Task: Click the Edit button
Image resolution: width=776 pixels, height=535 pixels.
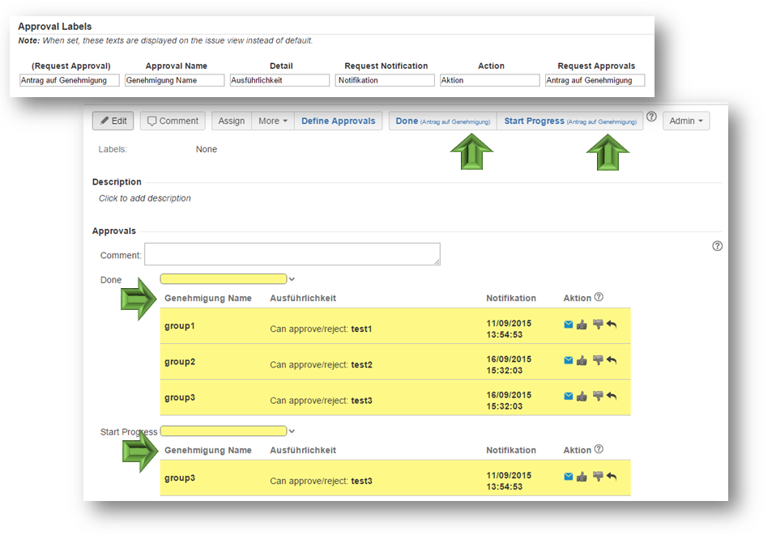Action: 113,121
